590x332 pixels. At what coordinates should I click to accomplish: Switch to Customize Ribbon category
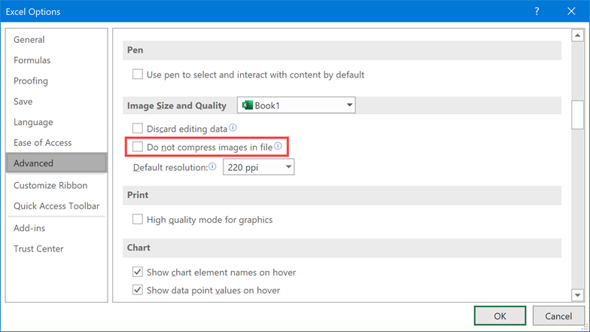[50, 185]
